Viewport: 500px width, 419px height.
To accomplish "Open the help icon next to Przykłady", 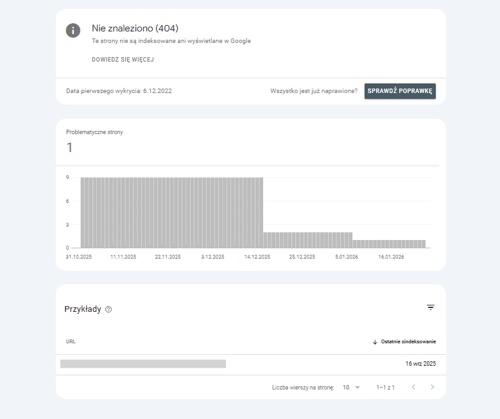I will [x=108, y=309].
